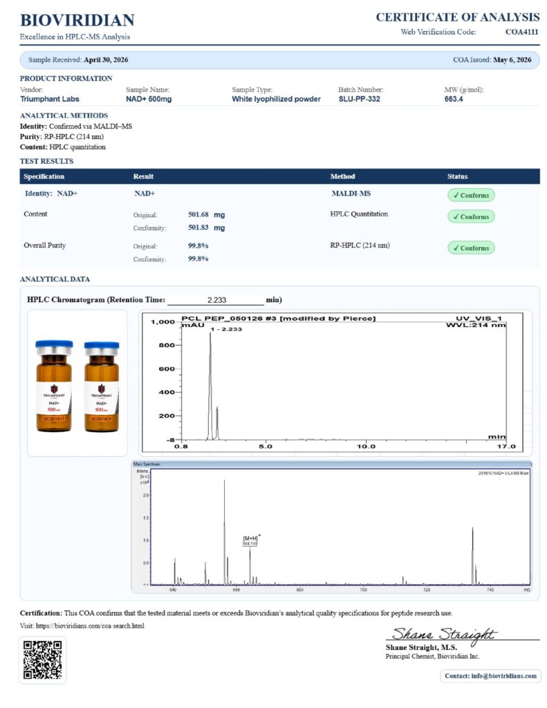Select conformity content value 501.83 mg
The image size is (547, 708).
(x=207, y=227)
